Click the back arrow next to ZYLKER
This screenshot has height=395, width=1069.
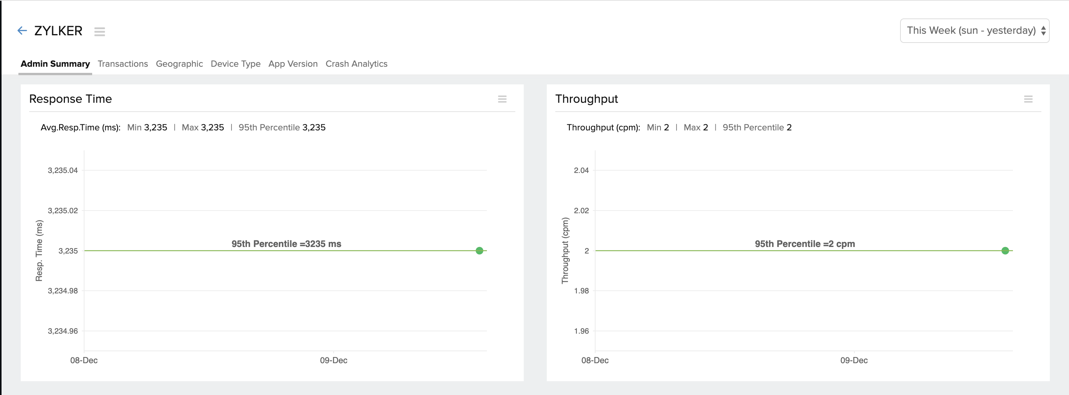(22, 31)
